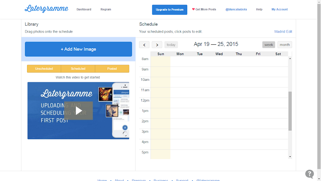Click the schedule scrollbar up arrow
Screen dimensions: 321x181
pyautogui.click(x=290, y=59)
